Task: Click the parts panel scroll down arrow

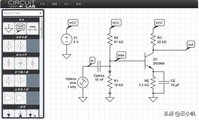Action: pos(41,116)
